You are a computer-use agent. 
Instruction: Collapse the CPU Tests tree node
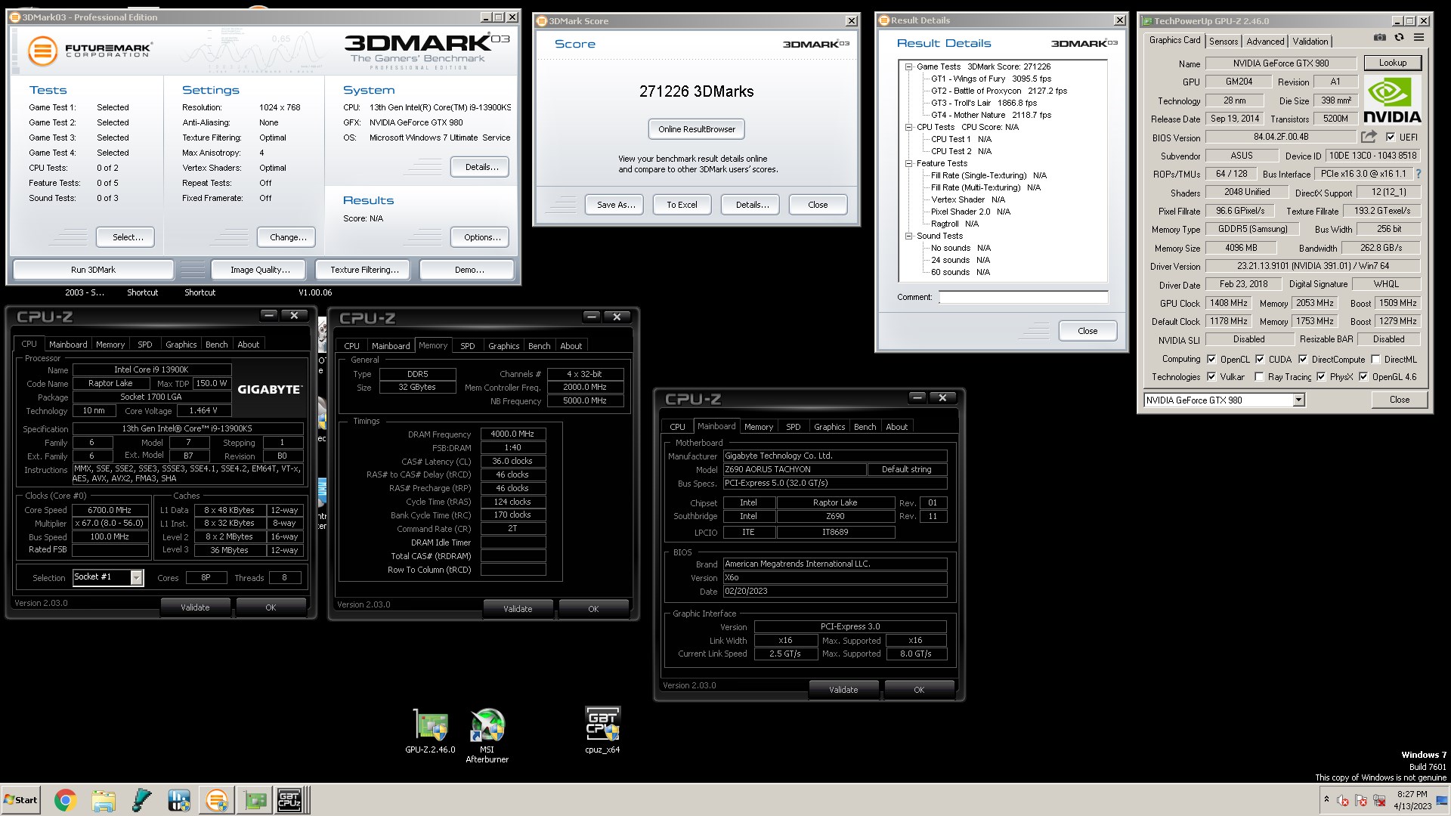click(908, 127)
